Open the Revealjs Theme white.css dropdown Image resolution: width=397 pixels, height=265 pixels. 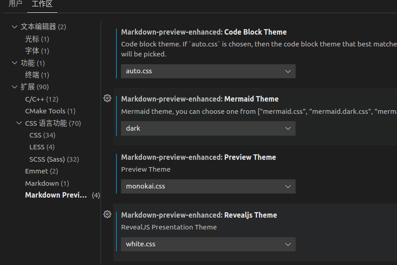(208, 244)
